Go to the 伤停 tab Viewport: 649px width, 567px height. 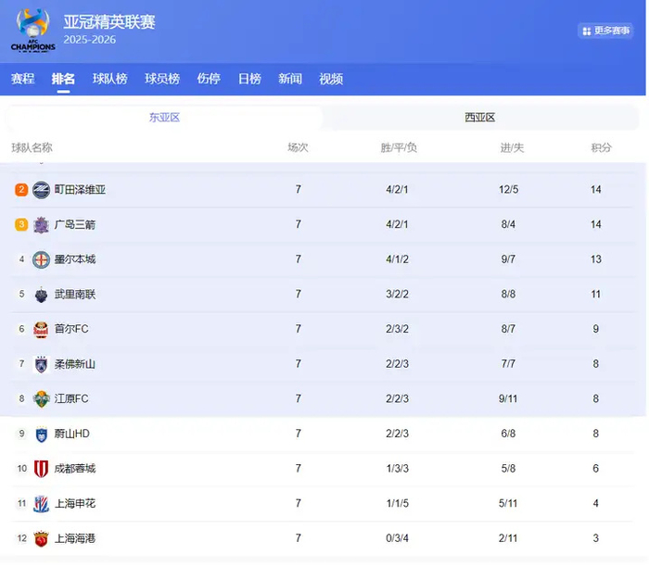click(209, 79)
